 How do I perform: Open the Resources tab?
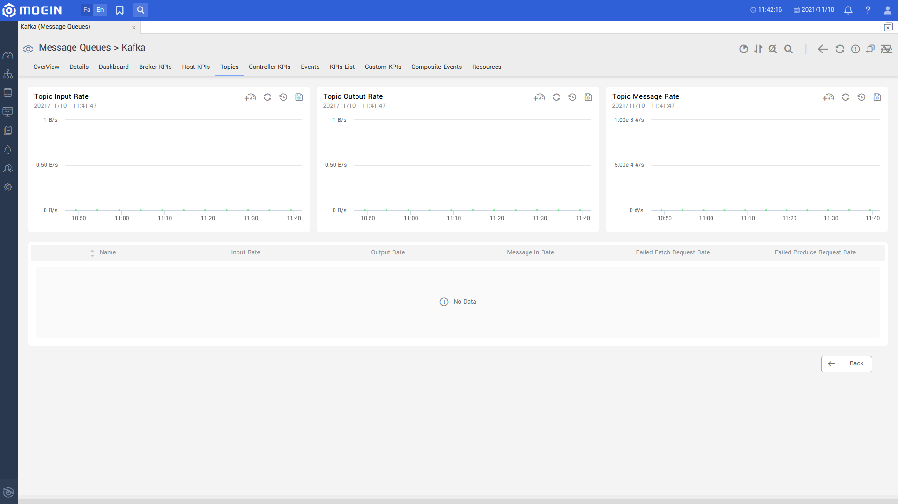pyautogui.click(x=487, y=67)
